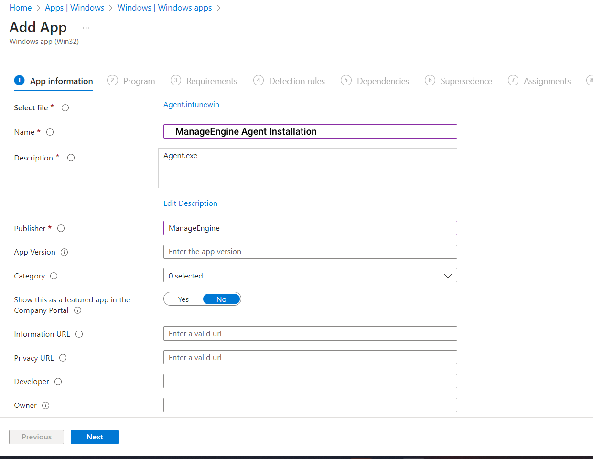The image size is (593, 459).
Task: Go to the Program step tab
Action: pos(131,81)
